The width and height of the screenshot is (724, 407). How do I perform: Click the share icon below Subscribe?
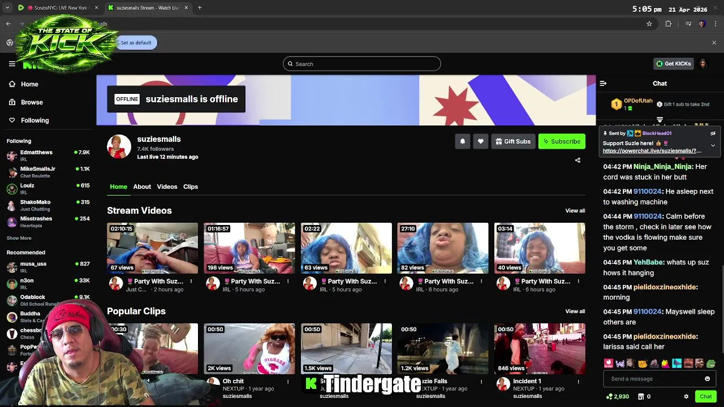tap(578, 160)
